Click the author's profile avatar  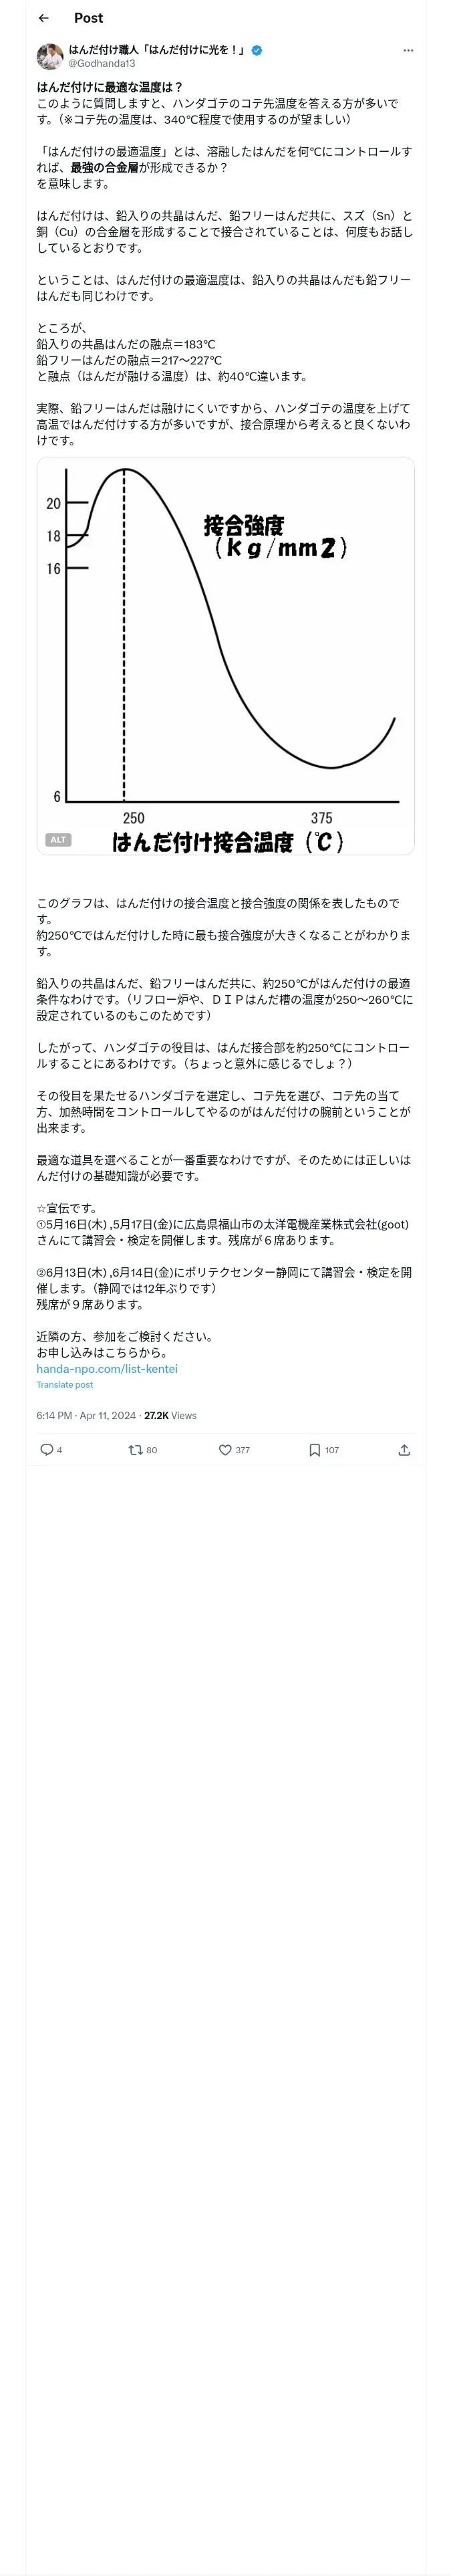click(50, 56)
